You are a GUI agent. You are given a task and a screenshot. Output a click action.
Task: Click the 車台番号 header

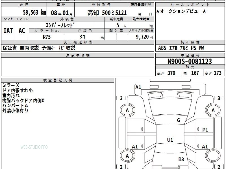(x=190, y=55)
